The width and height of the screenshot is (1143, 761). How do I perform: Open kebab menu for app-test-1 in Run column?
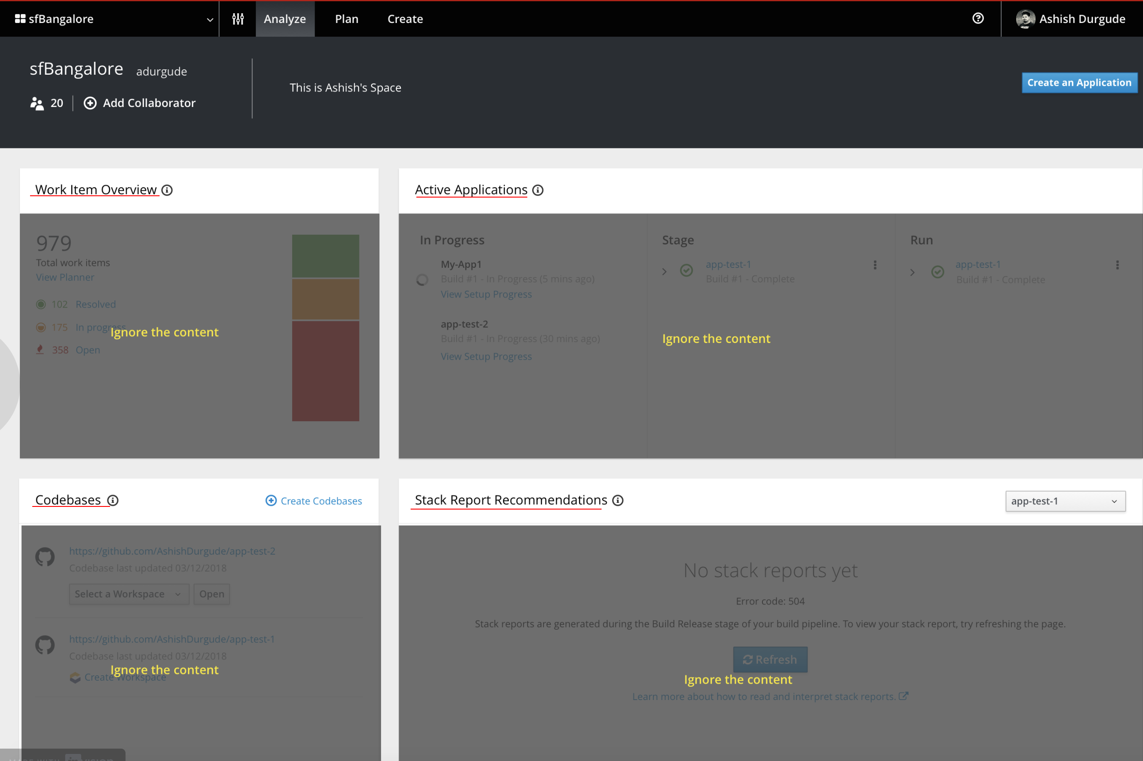(1117, 265)
